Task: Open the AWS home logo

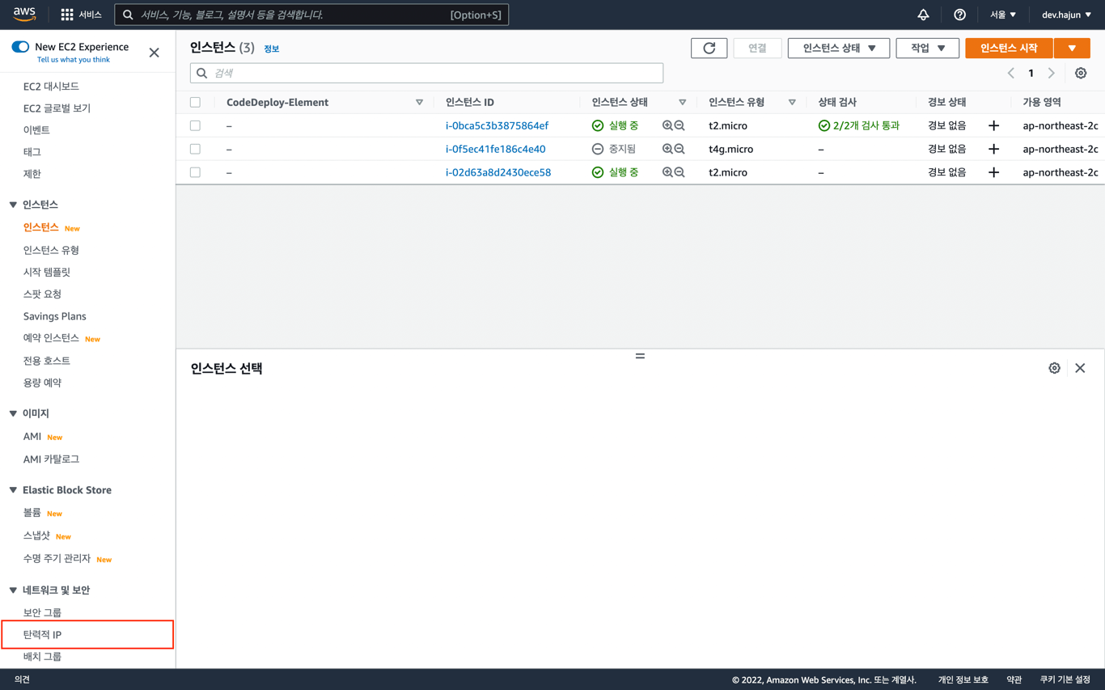Action: [x=24, y=14]
